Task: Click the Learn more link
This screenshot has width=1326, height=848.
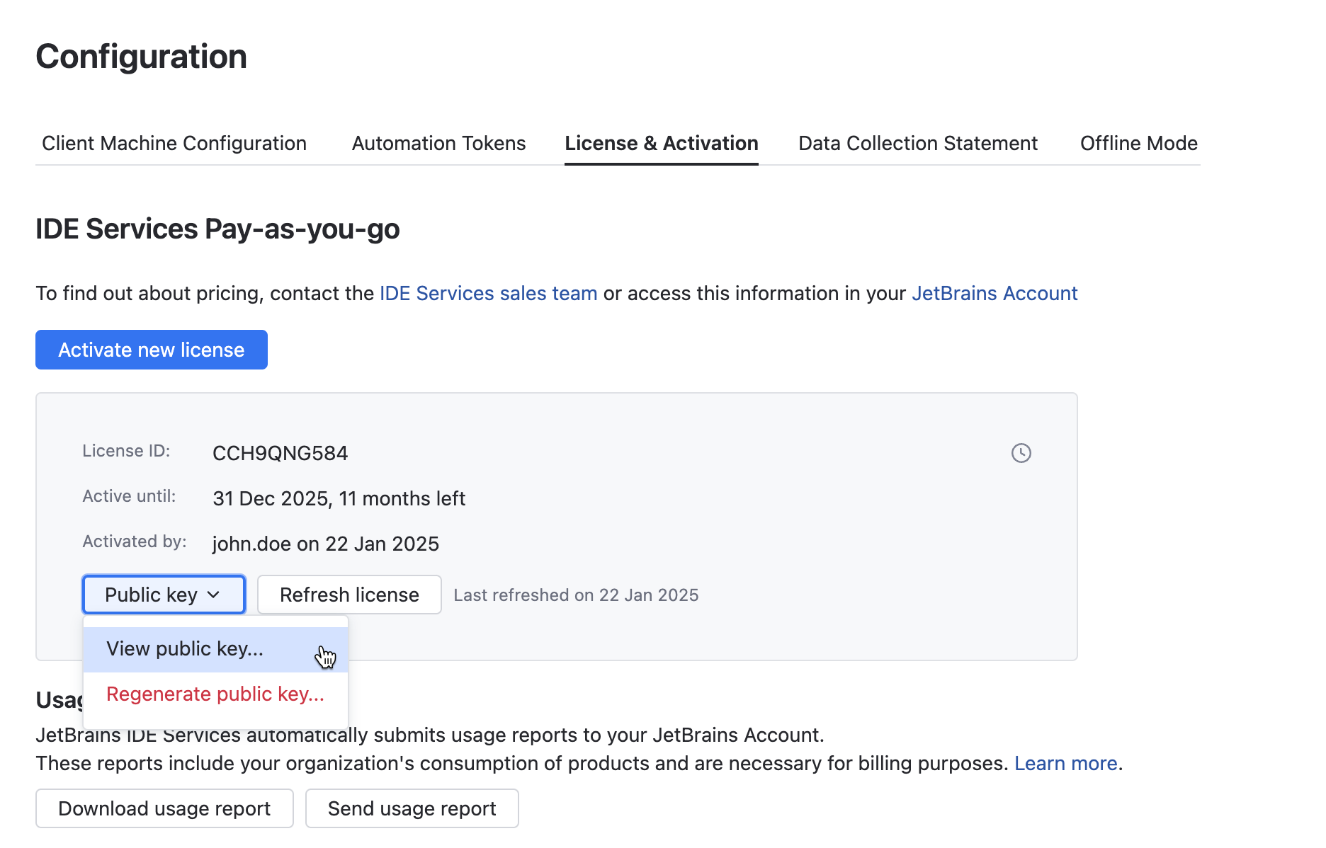Action: (1065, 764)
